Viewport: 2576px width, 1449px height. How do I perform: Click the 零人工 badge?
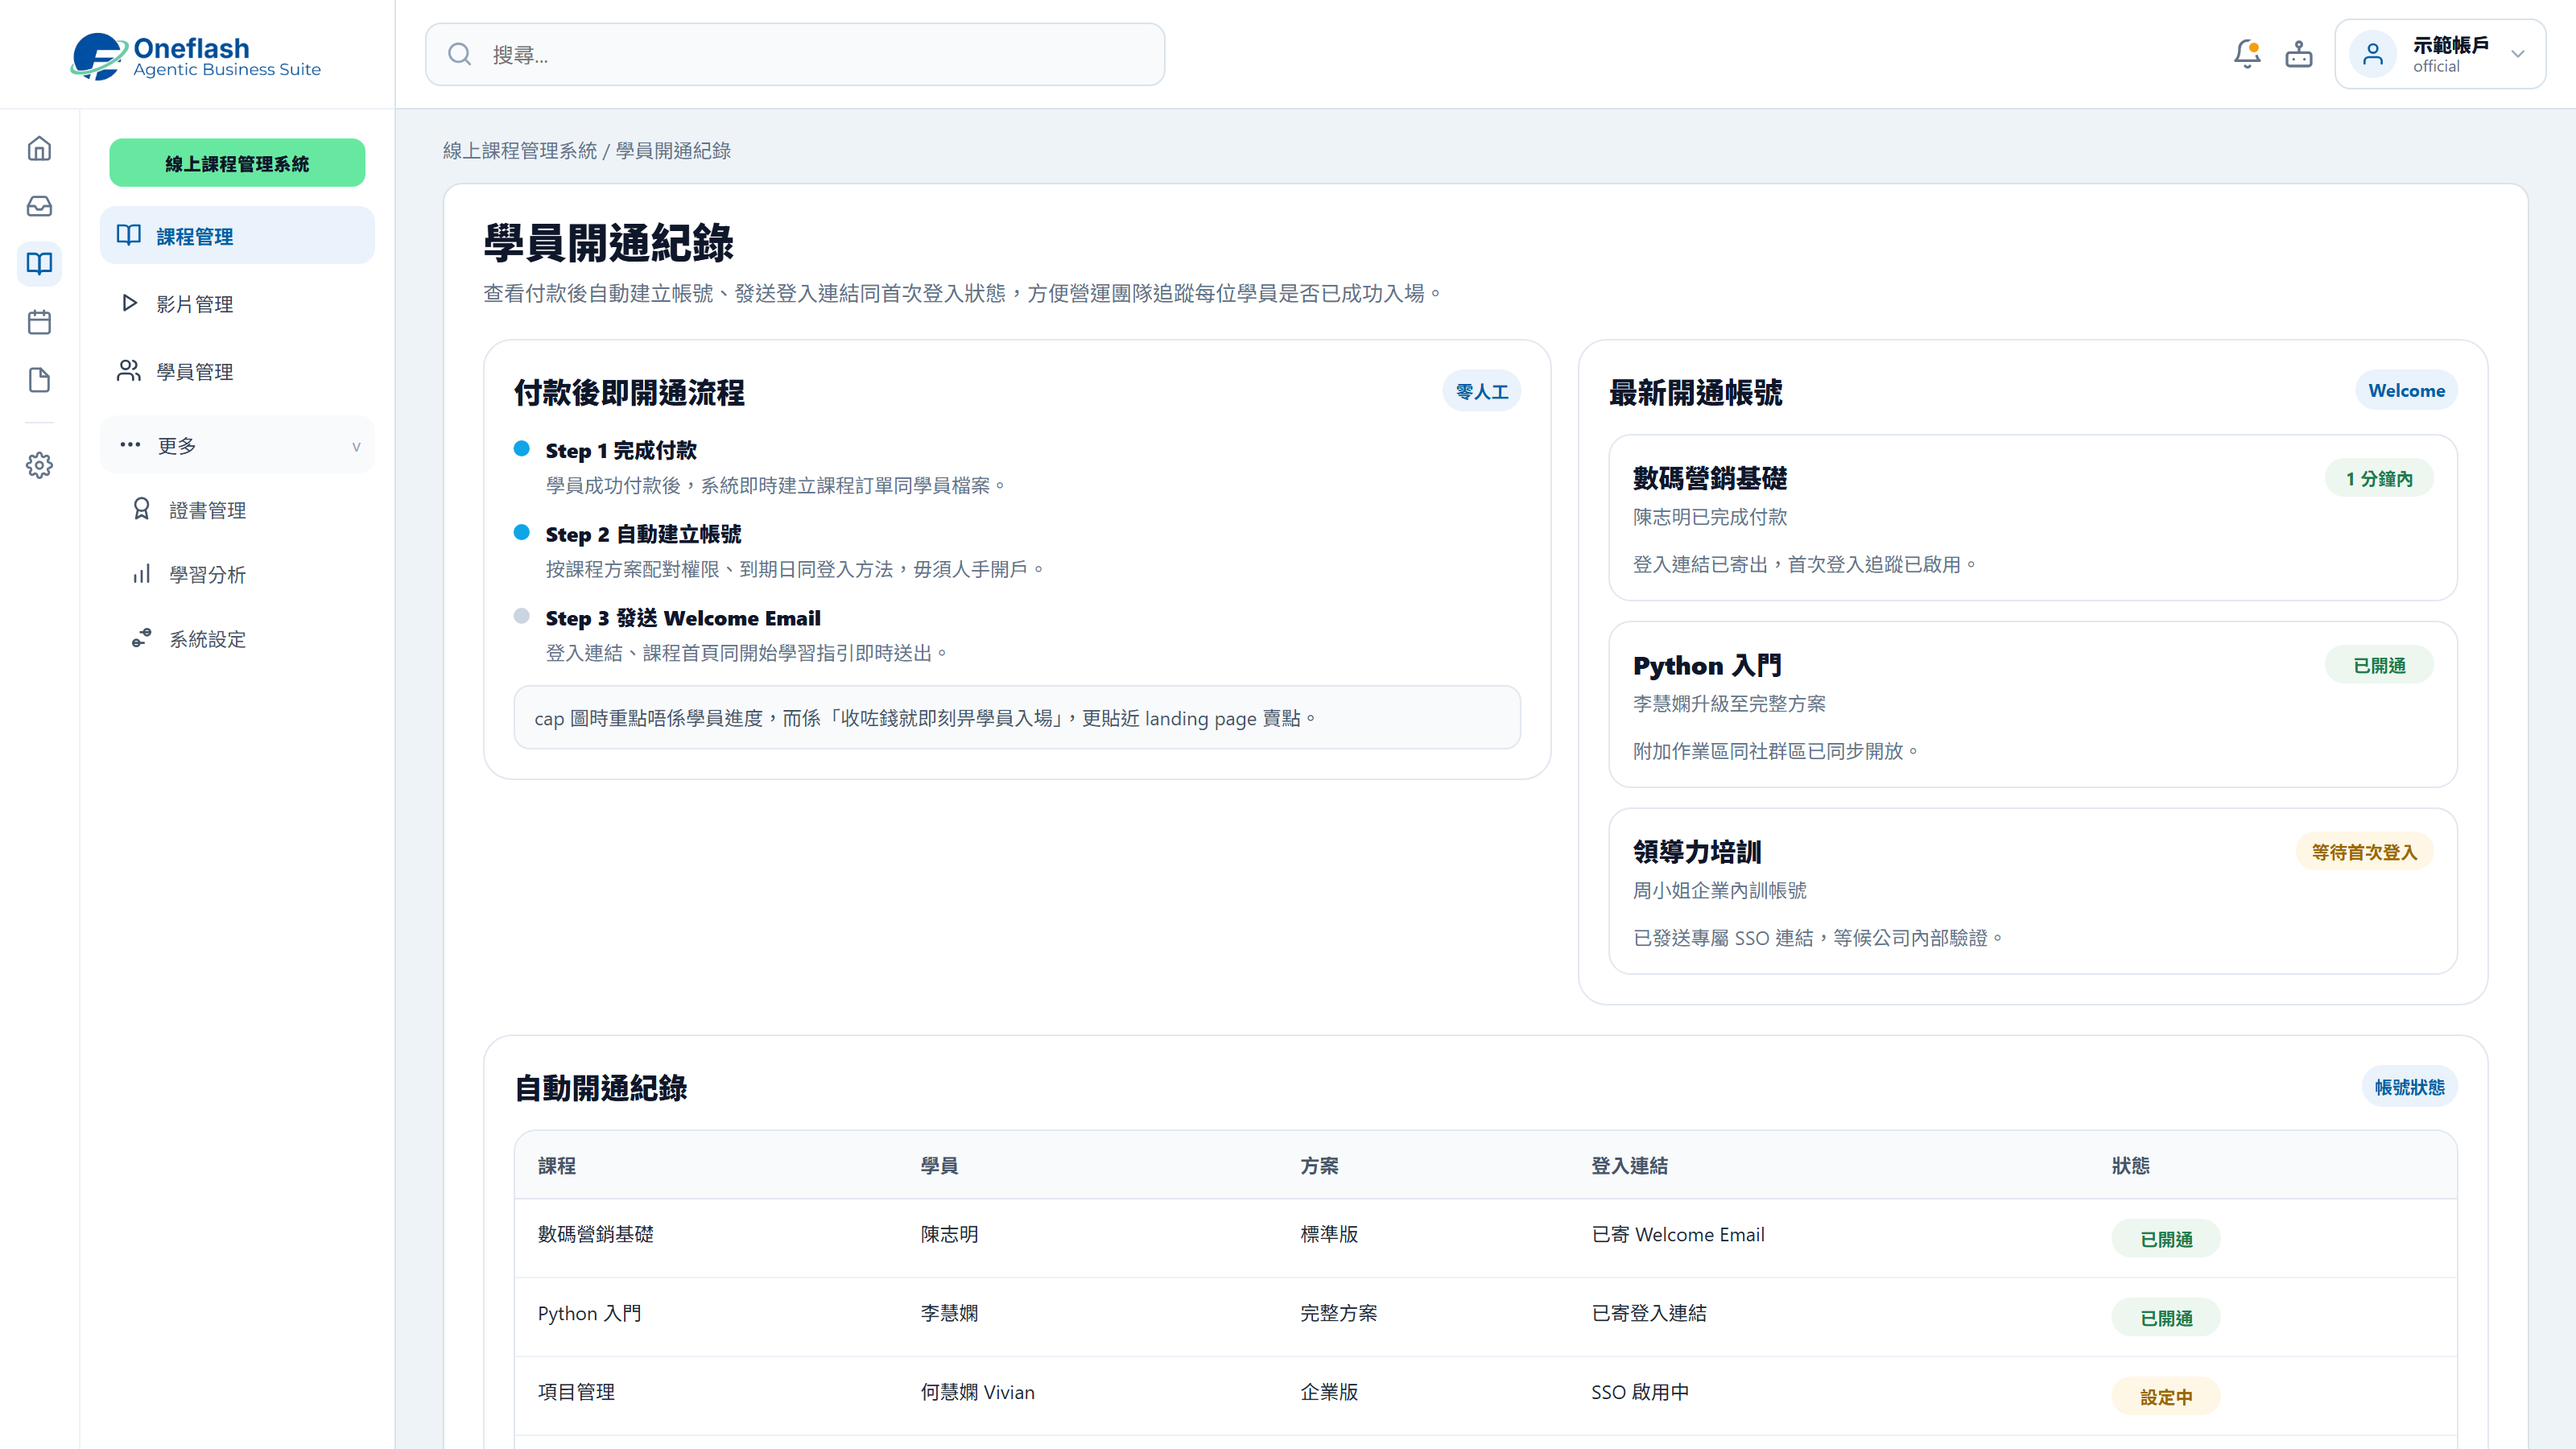[1481, 391]
